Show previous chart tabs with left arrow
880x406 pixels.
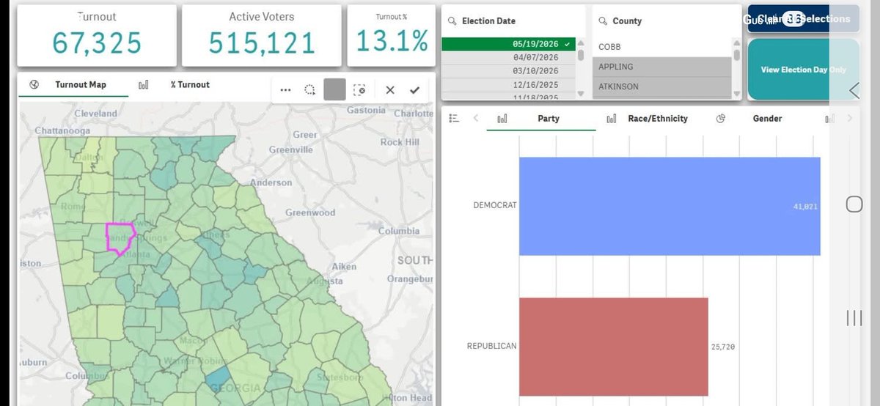[475, 119]
